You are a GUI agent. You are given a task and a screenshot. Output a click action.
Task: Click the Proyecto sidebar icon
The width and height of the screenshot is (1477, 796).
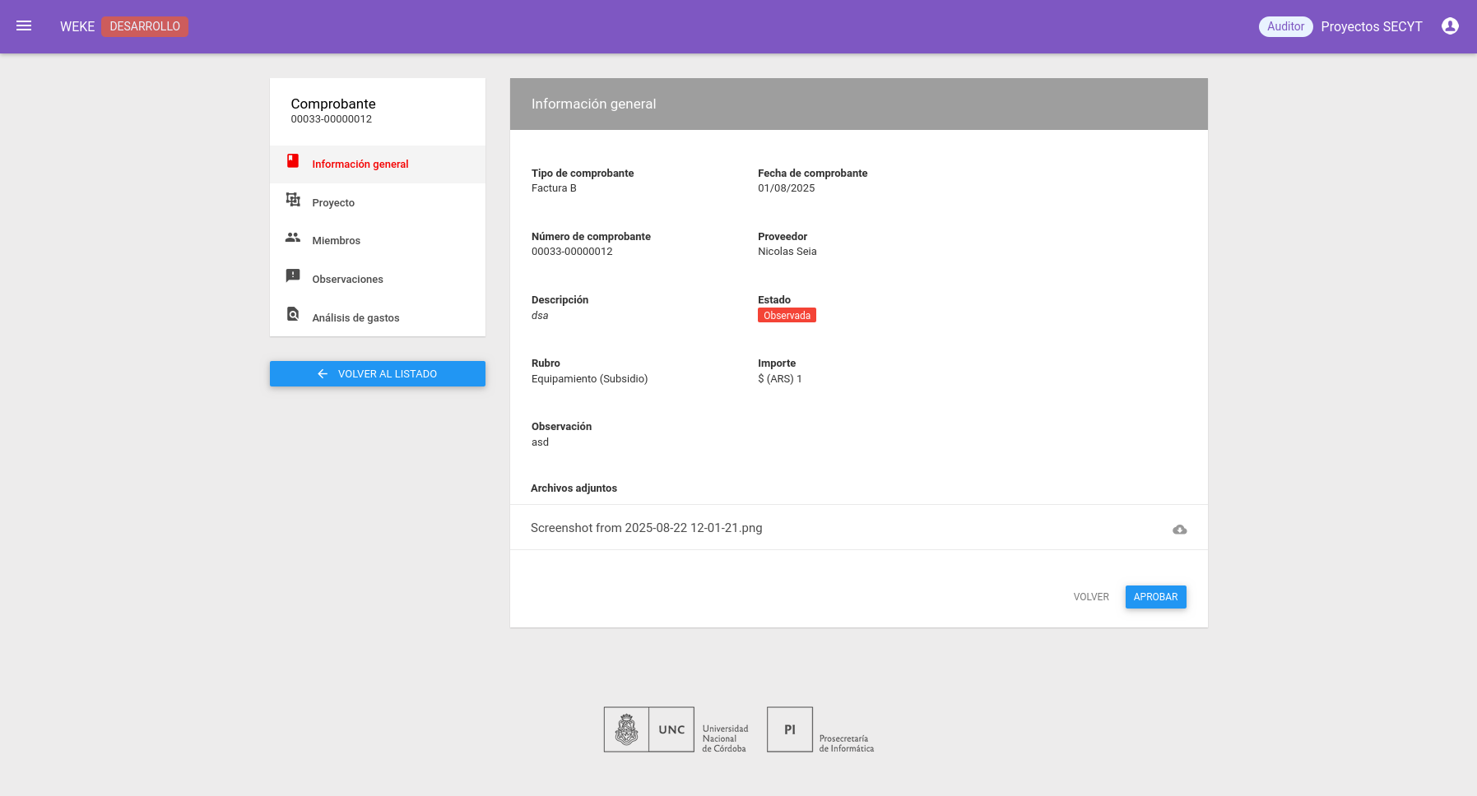293,200
